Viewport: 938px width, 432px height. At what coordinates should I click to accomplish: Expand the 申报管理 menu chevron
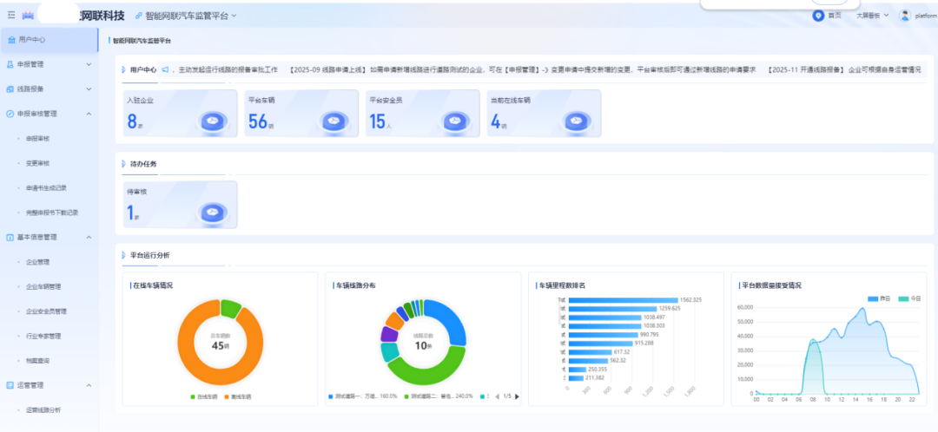point(89,64)
